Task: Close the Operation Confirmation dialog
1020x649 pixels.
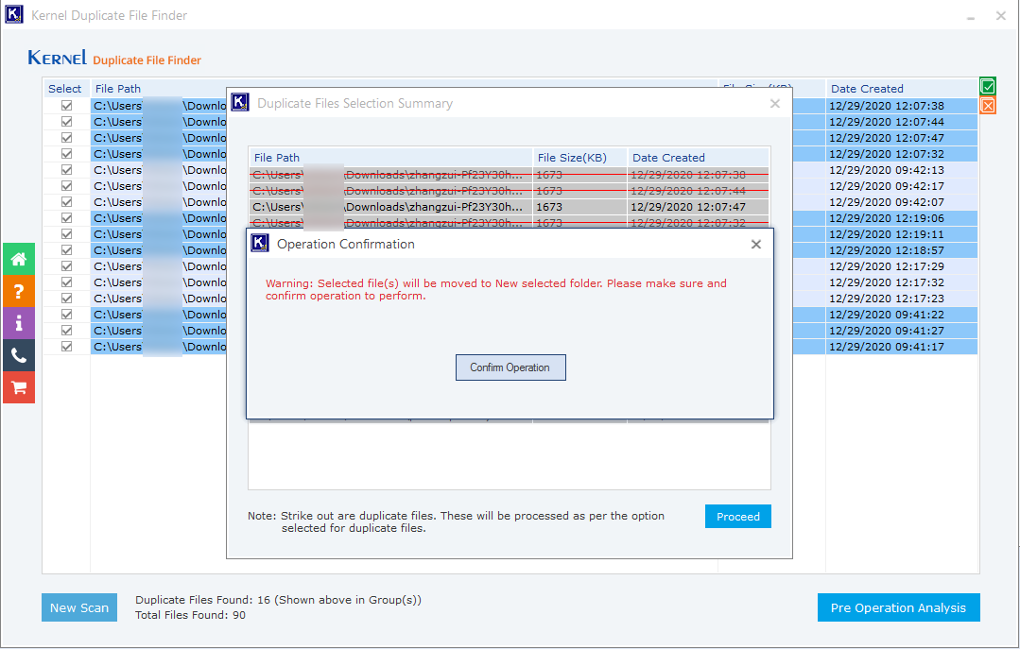Action: [x=756, y=244]
